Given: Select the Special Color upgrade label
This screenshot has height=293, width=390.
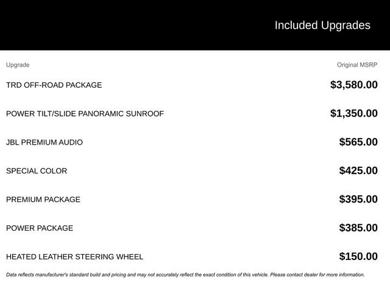Looking at the screenshot, I should [x=37, y=171].
